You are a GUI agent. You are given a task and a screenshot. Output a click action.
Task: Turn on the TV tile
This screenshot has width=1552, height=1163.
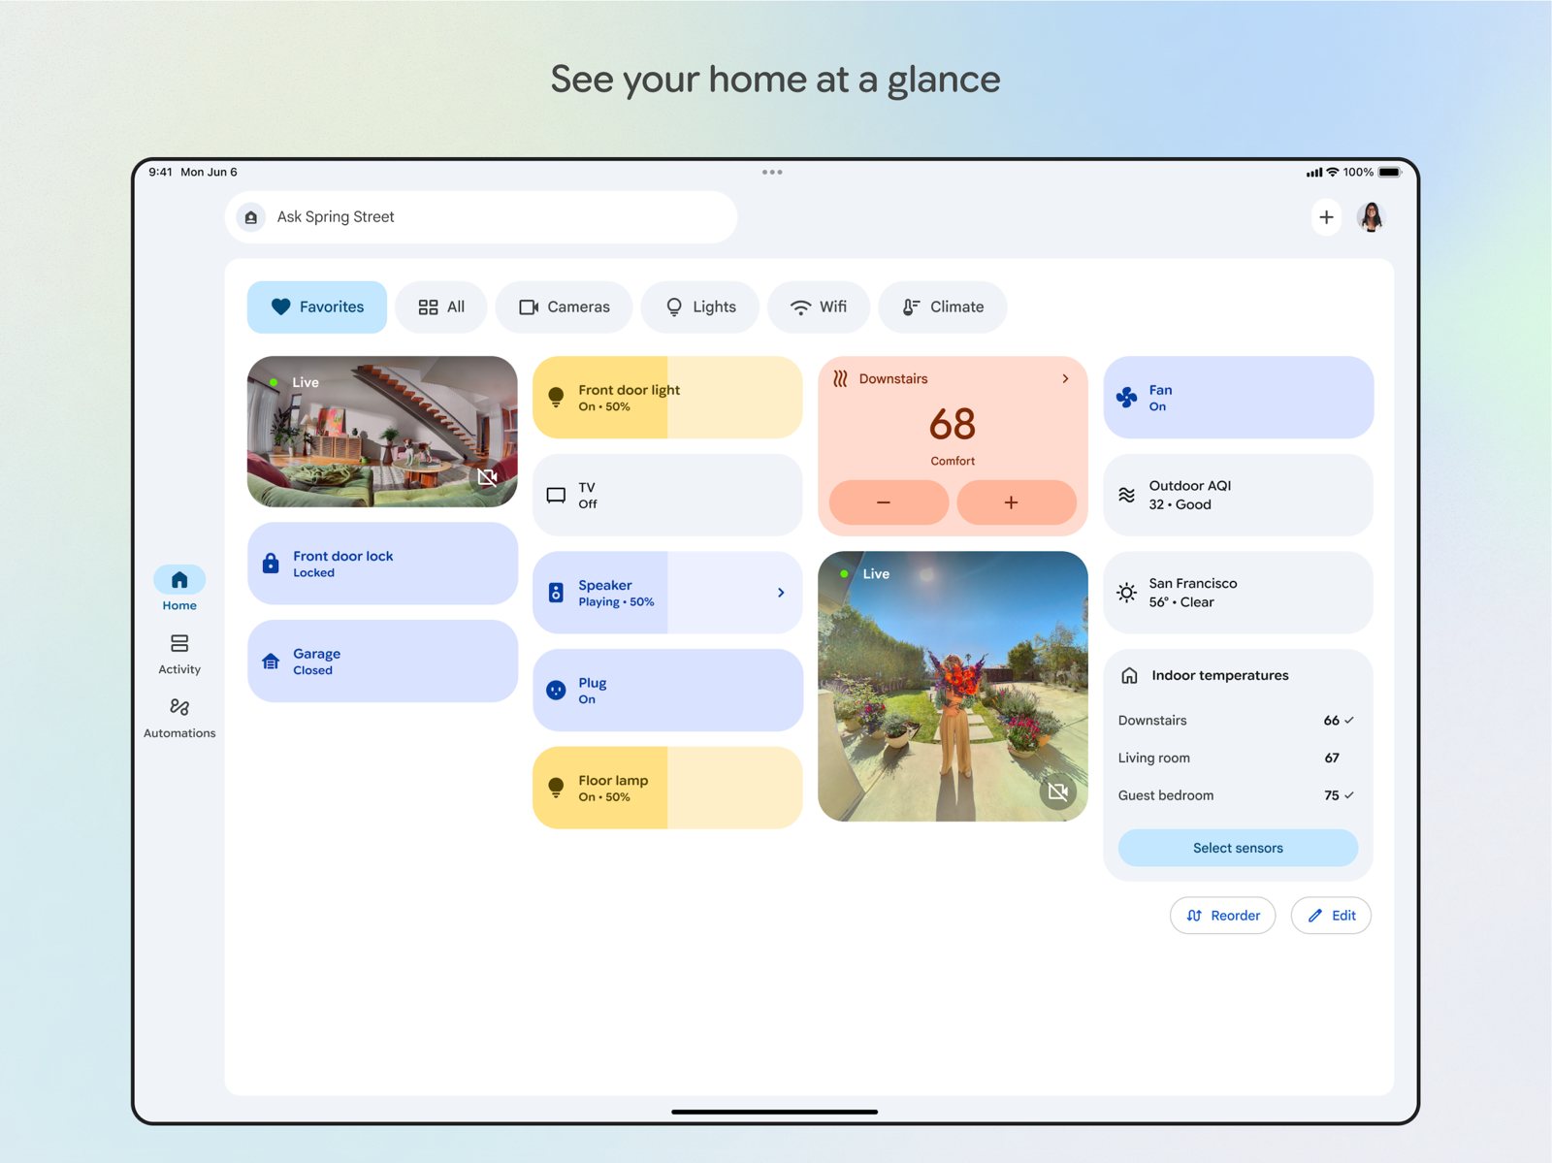pyautogui.click(x=667, y=496)
